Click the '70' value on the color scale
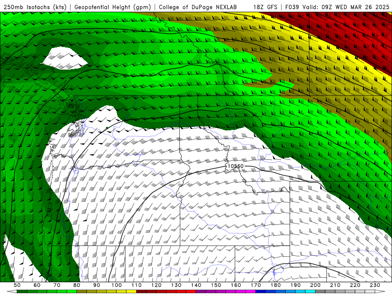The height and width of the screenshot is (294, 392). coord(57,285)
